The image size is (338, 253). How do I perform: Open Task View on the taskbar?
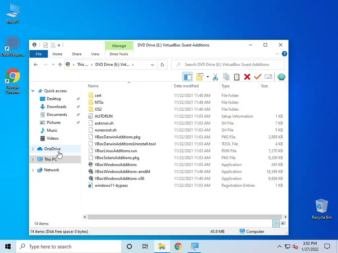tap(145, 246)
